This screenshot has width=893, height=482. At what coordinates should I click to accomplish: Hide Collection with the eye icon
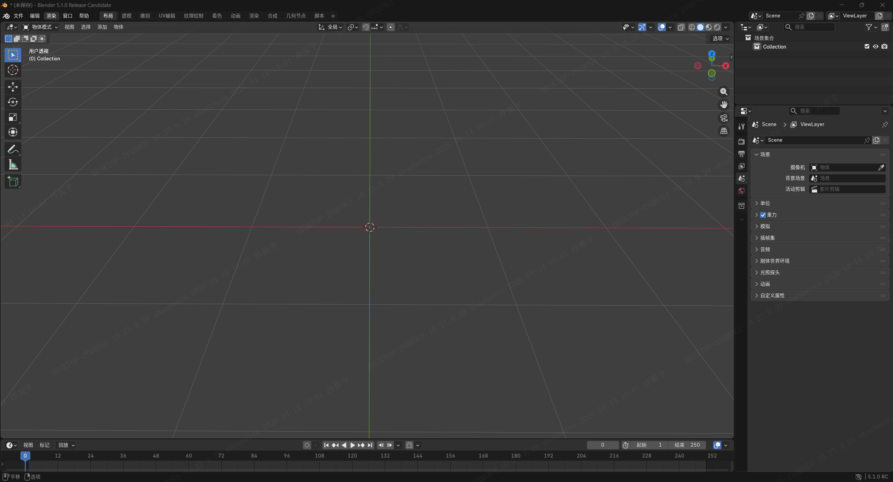pyautogui.click(x=876, y=46)
